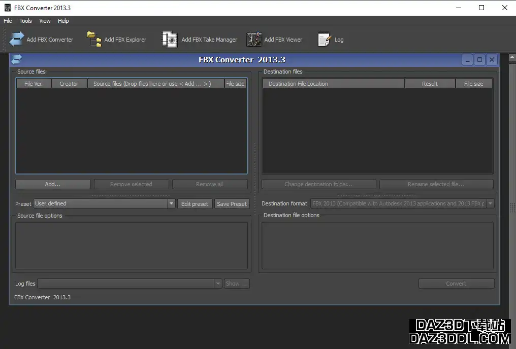
Task: Click the Convert button
Action: (x=456, y=284)
